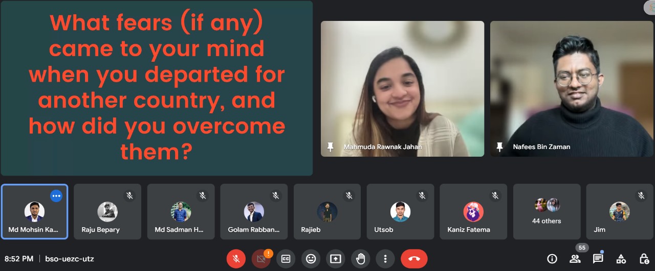Image resolution: width=655 pixels, height=271 pixels.
Task: Click the meeting code bso-uezc-utz
Action: [x=70, y=259]
